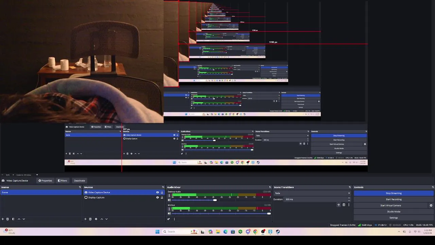The width and height of the screenshot is (435, 245).
Task: Mute Mic/Aux speaker icon
Action: 169,213
